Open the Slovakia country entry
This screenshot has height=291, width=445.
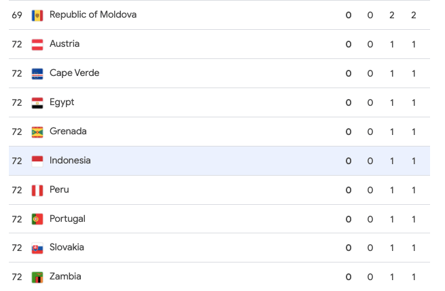67,247
